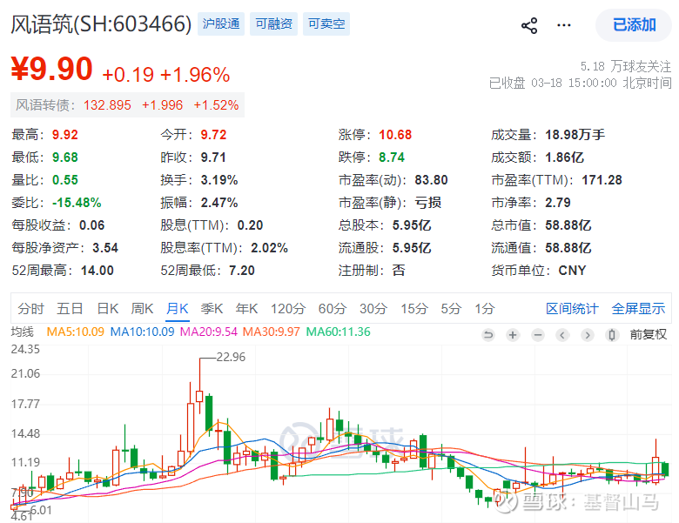Switch to 30分 chart tab
This screenshot has width=679, height=523.
373,309
